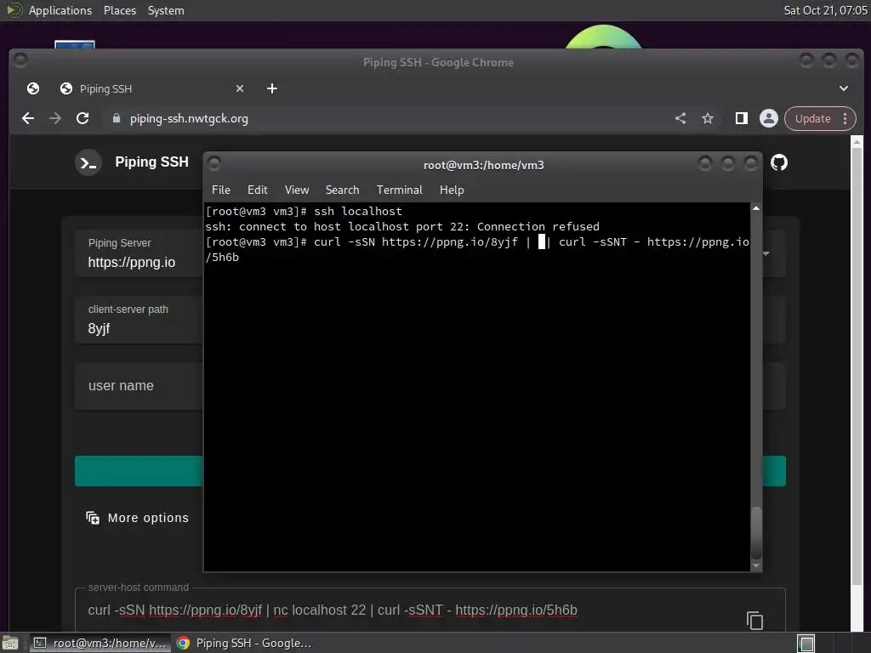
Task: Click the clock in top panel
Action: (x=825, y=10)
